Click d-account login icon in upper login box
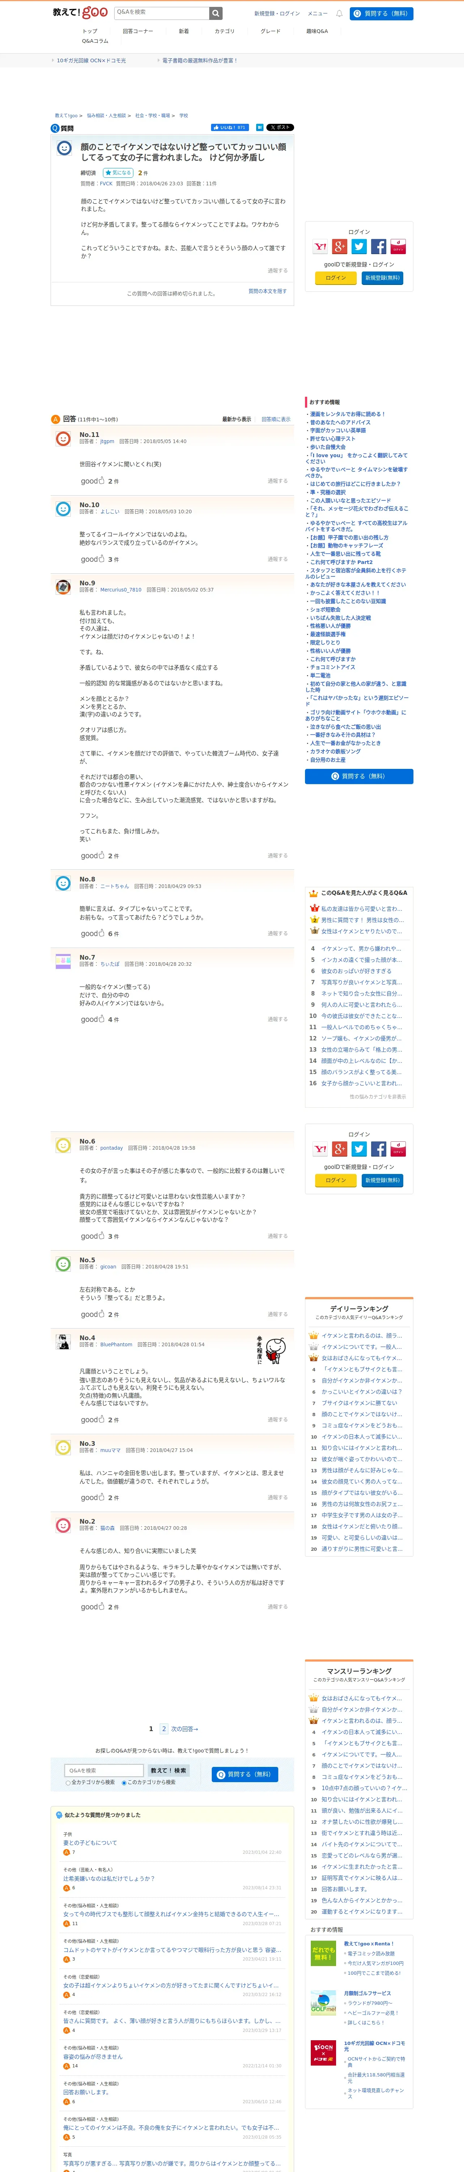 pos(398,246)
